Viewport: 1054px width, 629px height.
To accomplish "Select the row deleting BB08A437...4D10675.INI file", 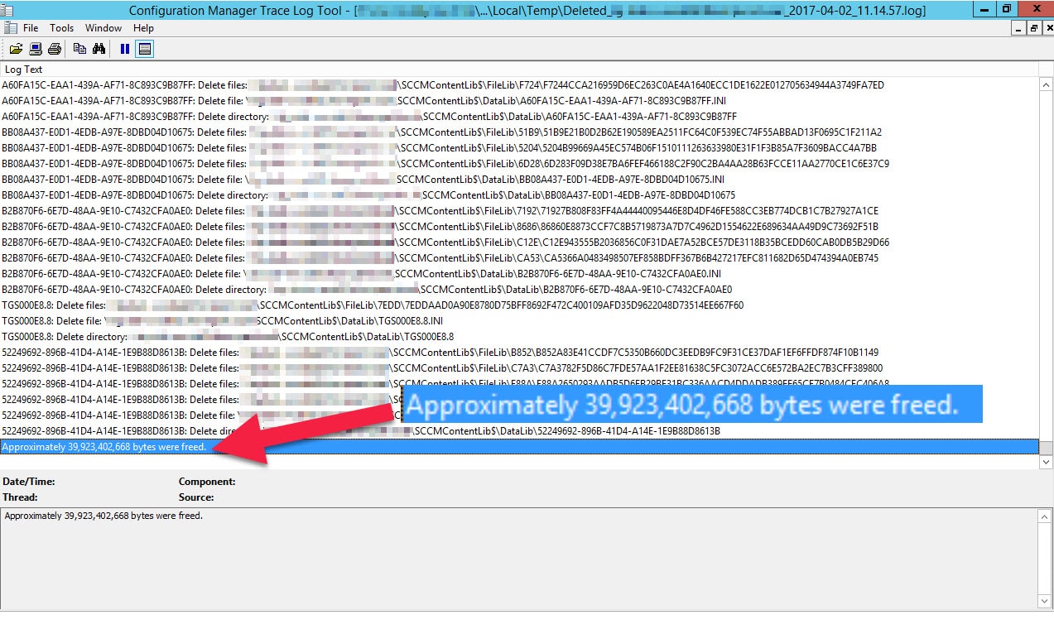I will pyautogui.click(x=519, y=180).
